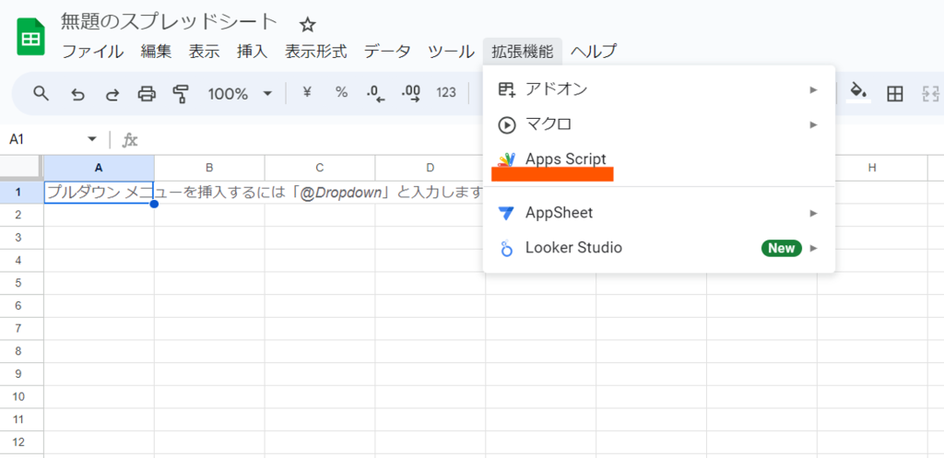Click the print icon
The width and height of the screenshot is (944, 458).
click(146, 93)
